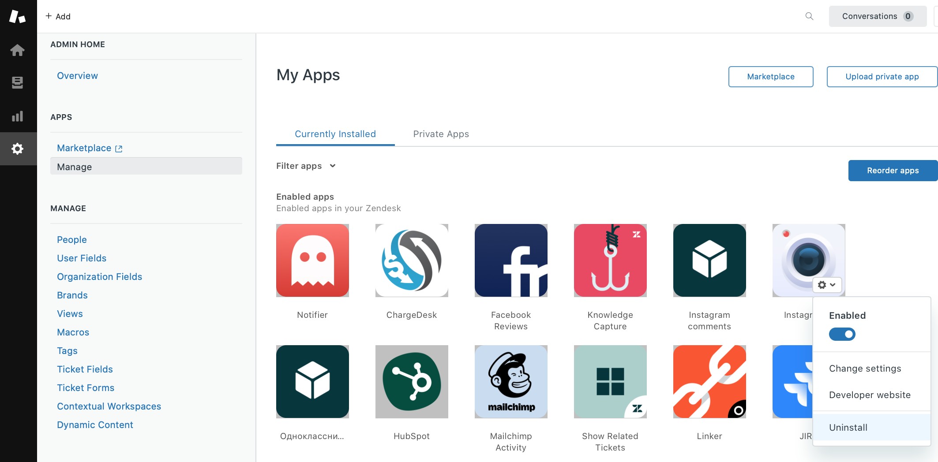Click the Linker app name label
The width and height of the screenshot is (938, 462).
pos(709,436)
